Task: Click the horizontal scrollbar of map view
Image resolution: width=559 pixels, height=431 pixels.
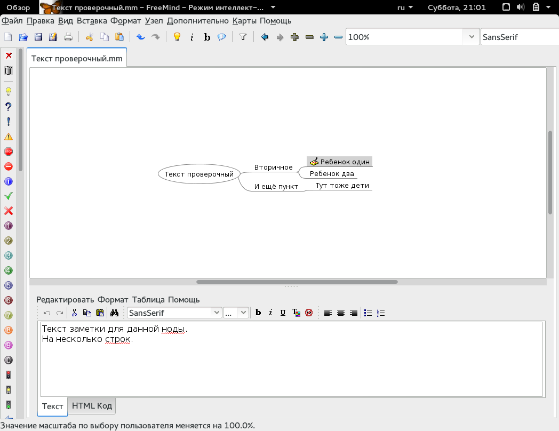Action: coord(297,282)
